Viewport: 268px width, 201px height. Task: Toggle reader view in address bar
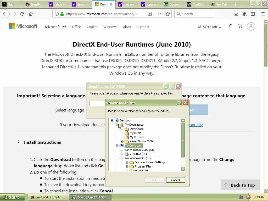coord(149,14)
